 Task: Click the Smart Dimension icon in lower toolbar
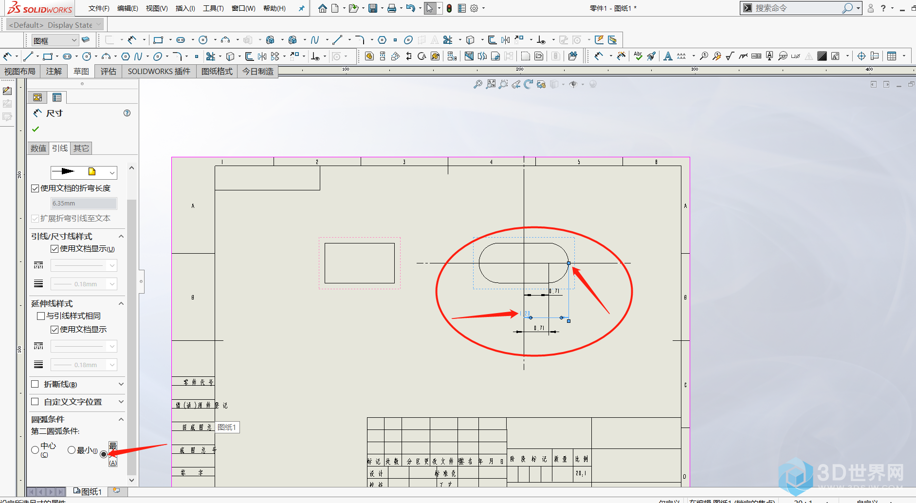[x=7, y=56]
